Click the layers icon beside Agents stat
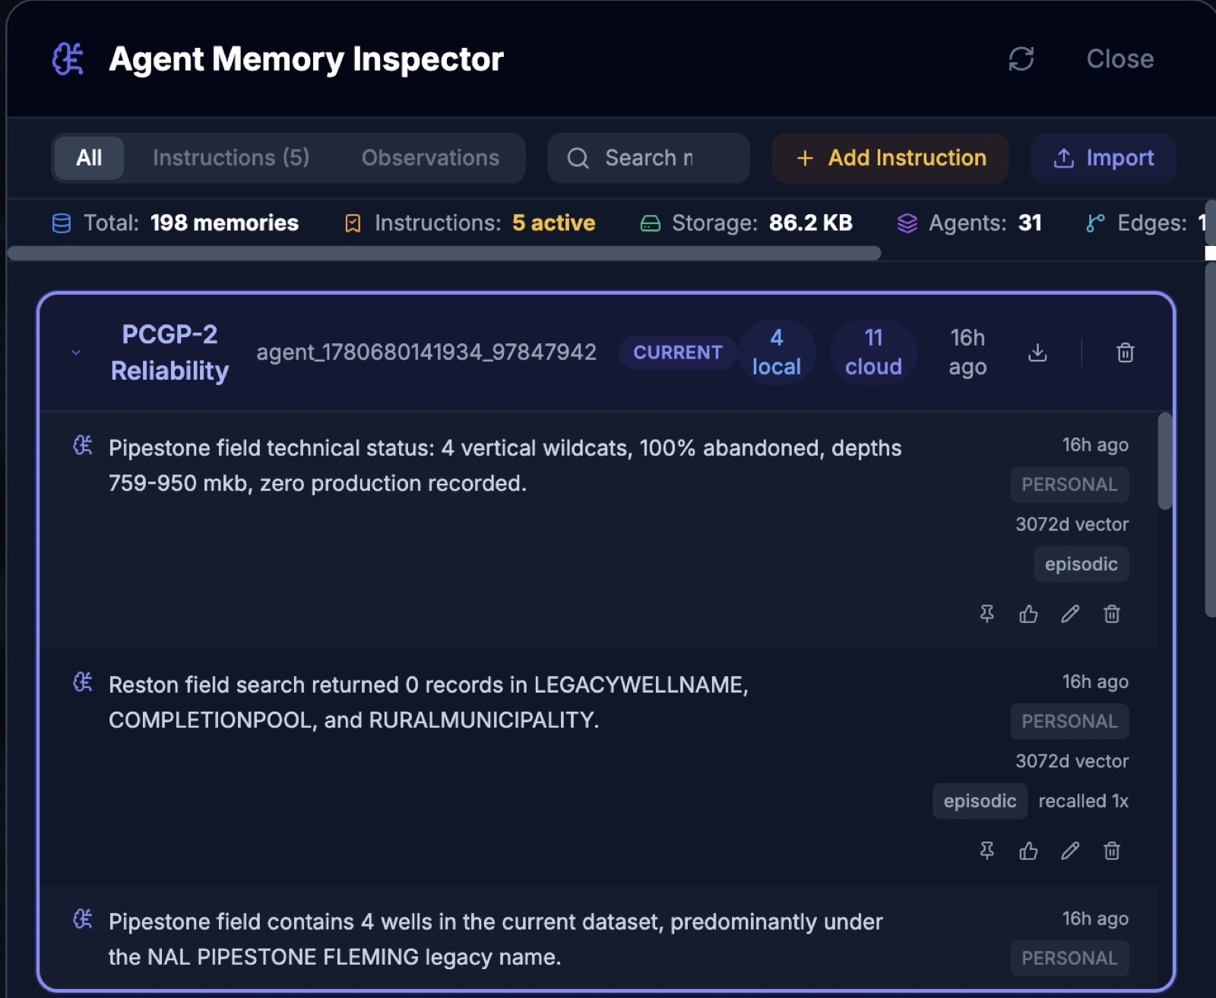Viewport: 1216px width, 998px height. (x=907, y=223)
